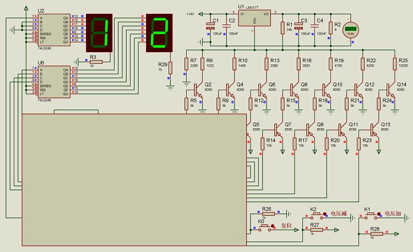Screen dimensions: 413x252
Task: Click the seven-segment display showing digit 2
Action: (x=159, y=33)
